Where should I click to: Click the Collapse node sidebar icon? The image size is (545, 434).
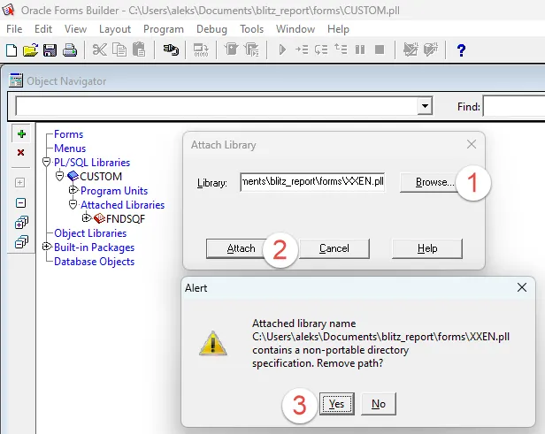coord(21,202)
